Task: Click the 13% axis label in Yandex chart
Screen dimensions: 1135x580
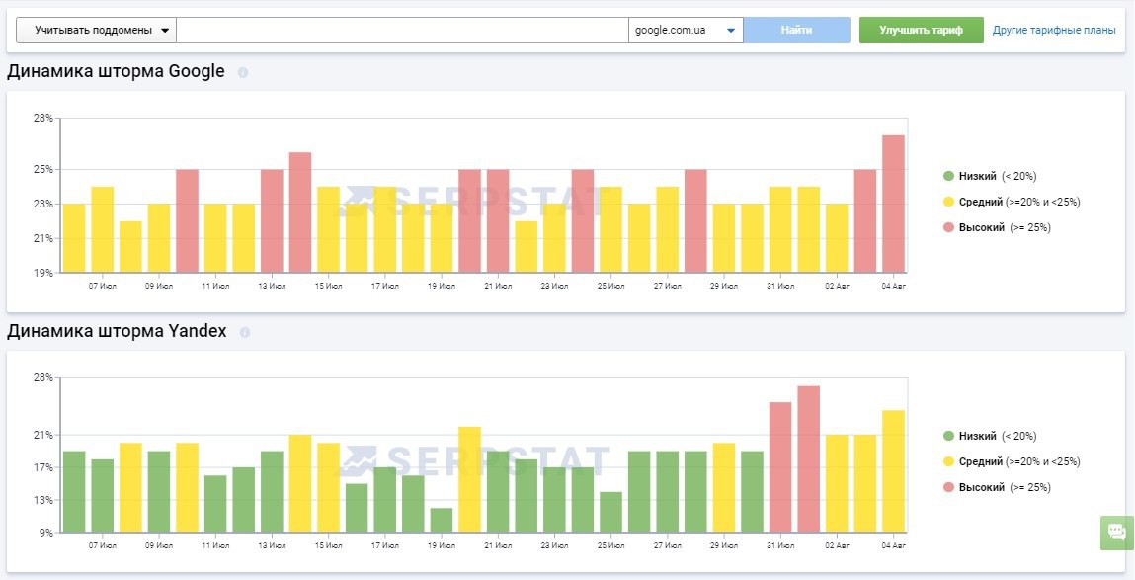Action: click(x=42, y=500)
